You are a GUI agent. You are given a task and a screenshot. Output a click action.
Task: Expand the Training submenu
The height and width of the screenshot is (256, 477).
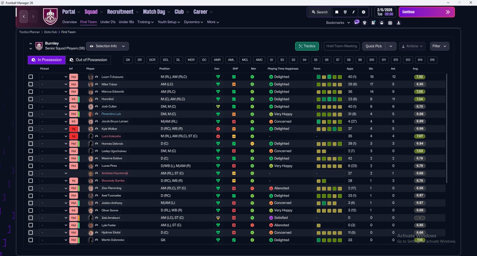click(145, 22)
